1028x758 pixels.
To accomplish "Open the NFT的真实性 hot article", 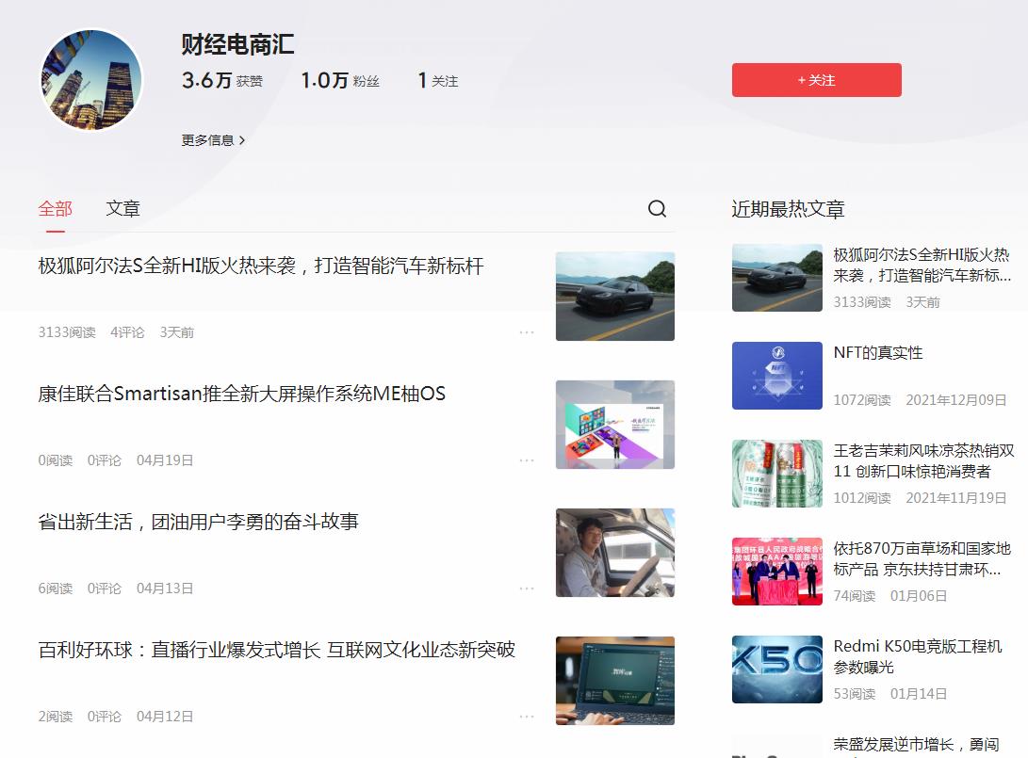I will [878, 352].
